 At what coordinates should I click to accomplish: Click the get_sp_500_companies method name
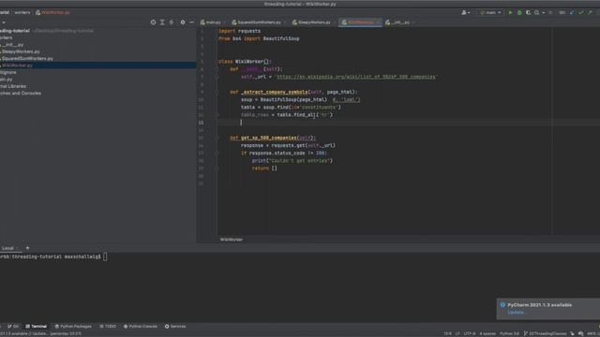click(x=269, y=138)
